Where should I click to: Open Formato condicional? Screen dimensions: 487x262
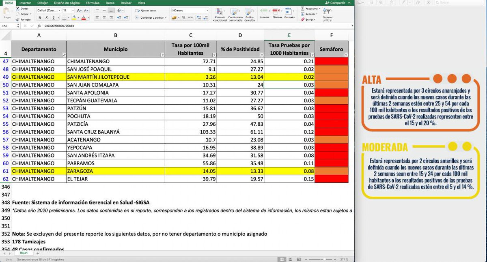[x=220, y=14]
